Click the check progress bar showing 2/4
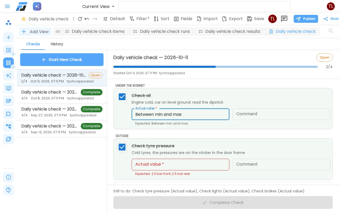The width and height of the screenshot is (339, 212). point(216,67)
